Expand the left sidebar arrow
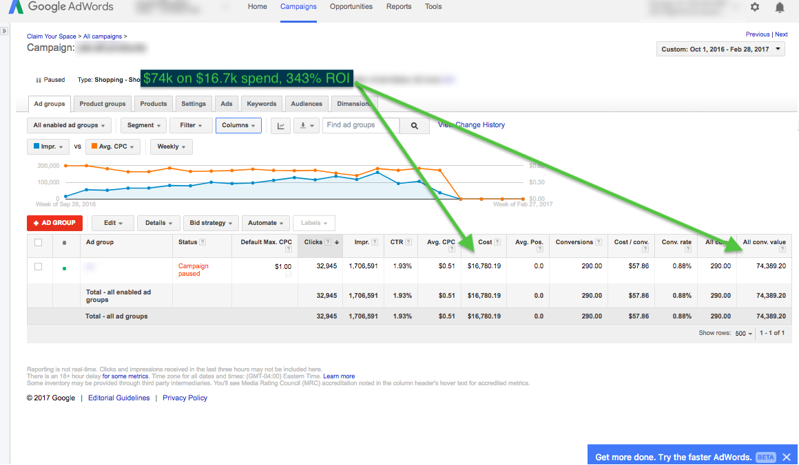This screenshot has width=799, height=465. (x=4, y=31)
